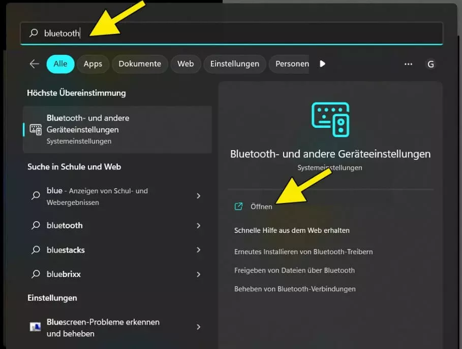Expand the bluestacks suggestion chevron
This screenshot has height=349, width=462.
[x=198, y=250]
